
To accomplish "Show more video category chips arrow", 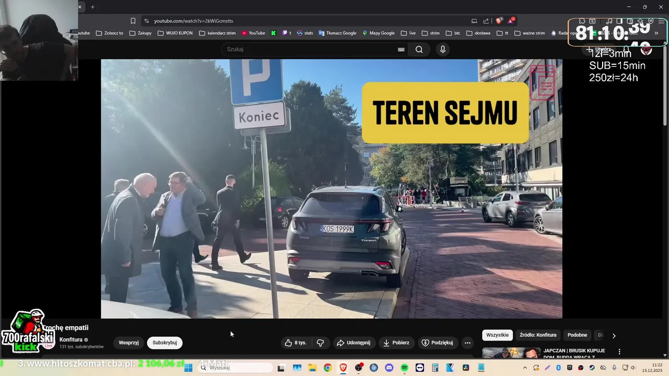I will tap(614, 335).
